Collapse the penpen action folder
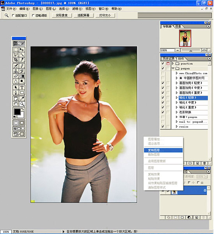The width and height of the screenshot is (214, 234). 173,69
